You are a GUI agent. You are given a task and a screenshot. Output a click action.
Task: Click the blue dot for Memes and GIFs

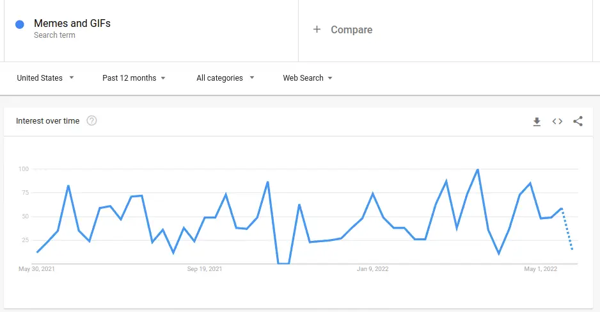pos(20,24)
